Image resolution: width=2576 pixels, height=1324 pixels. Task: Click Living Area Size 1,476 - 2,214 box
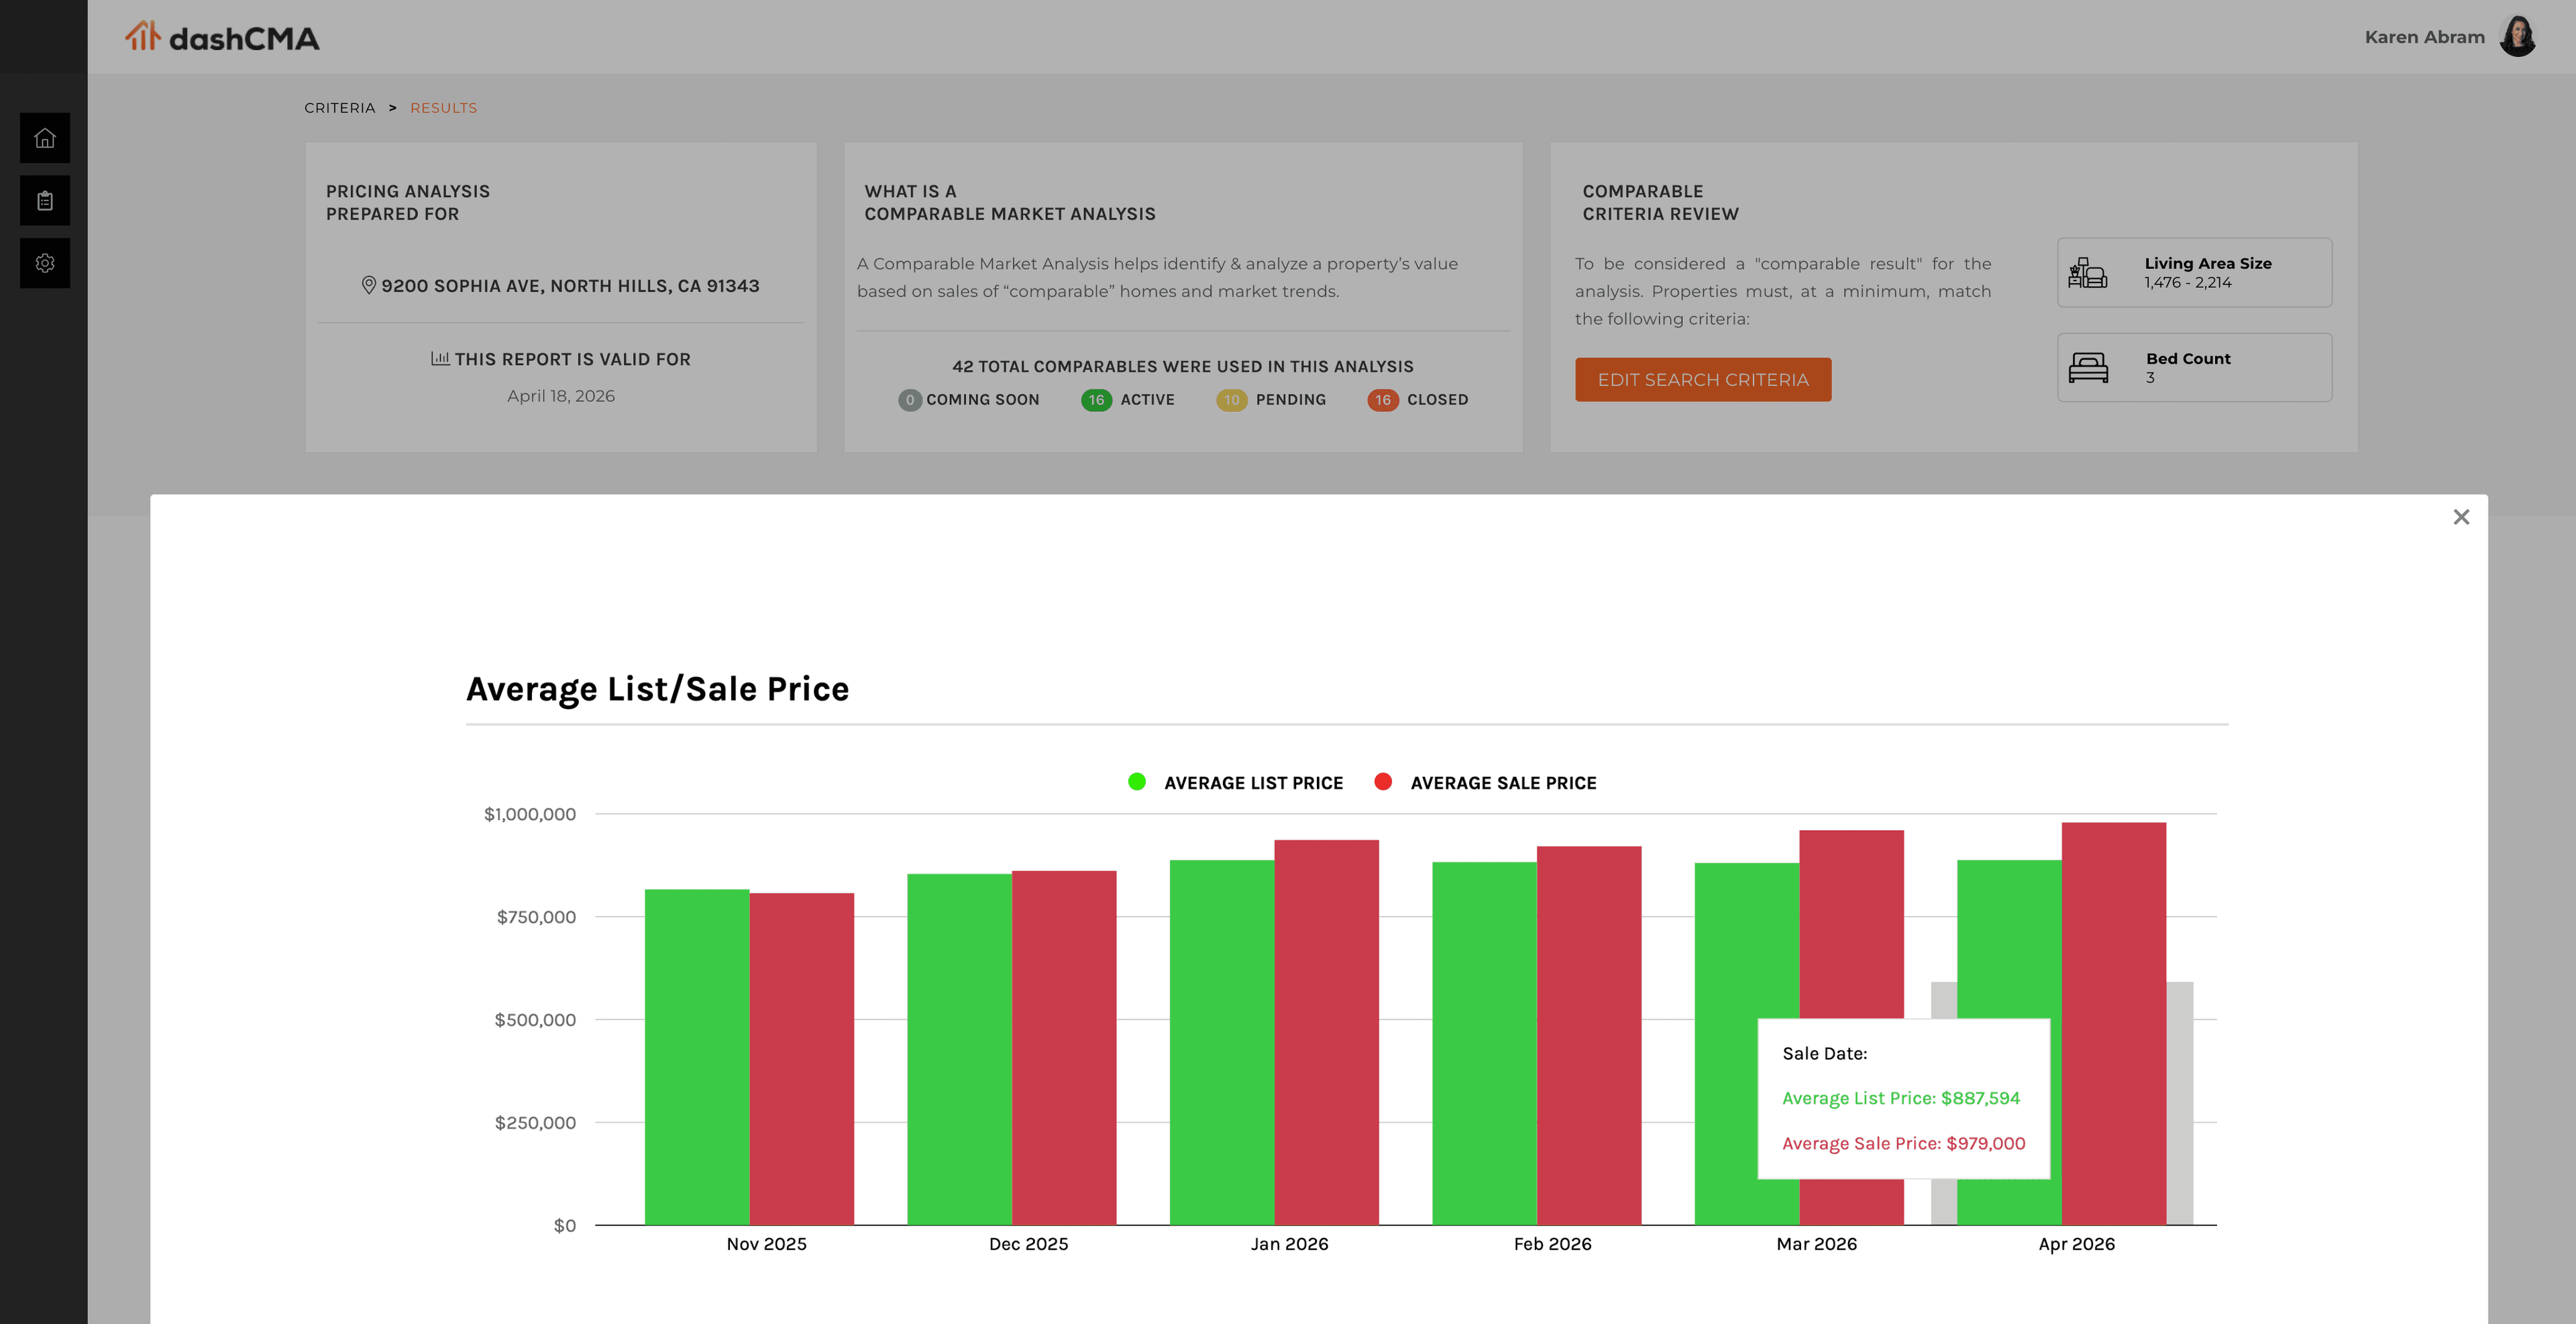coord(2194,272)
